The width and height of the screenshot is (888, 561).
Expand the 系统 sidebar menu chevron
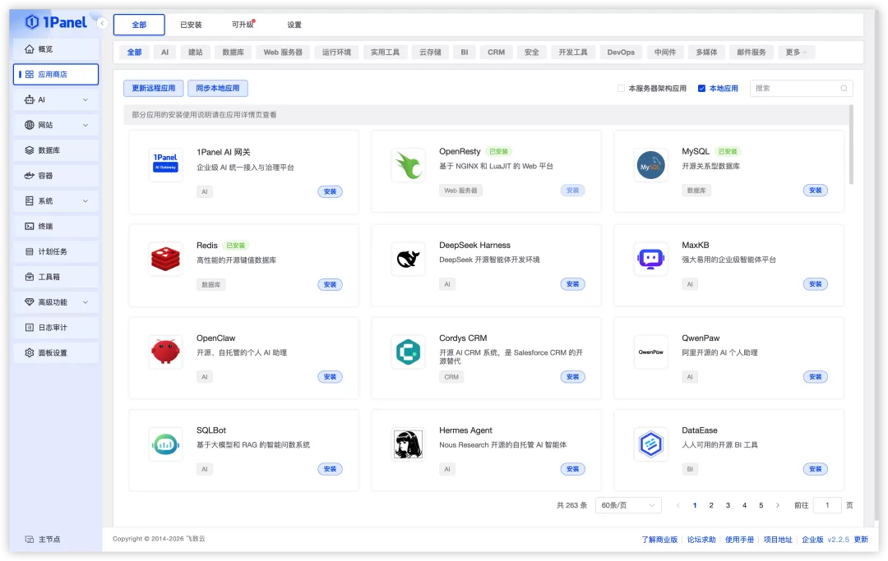point(86,200)
